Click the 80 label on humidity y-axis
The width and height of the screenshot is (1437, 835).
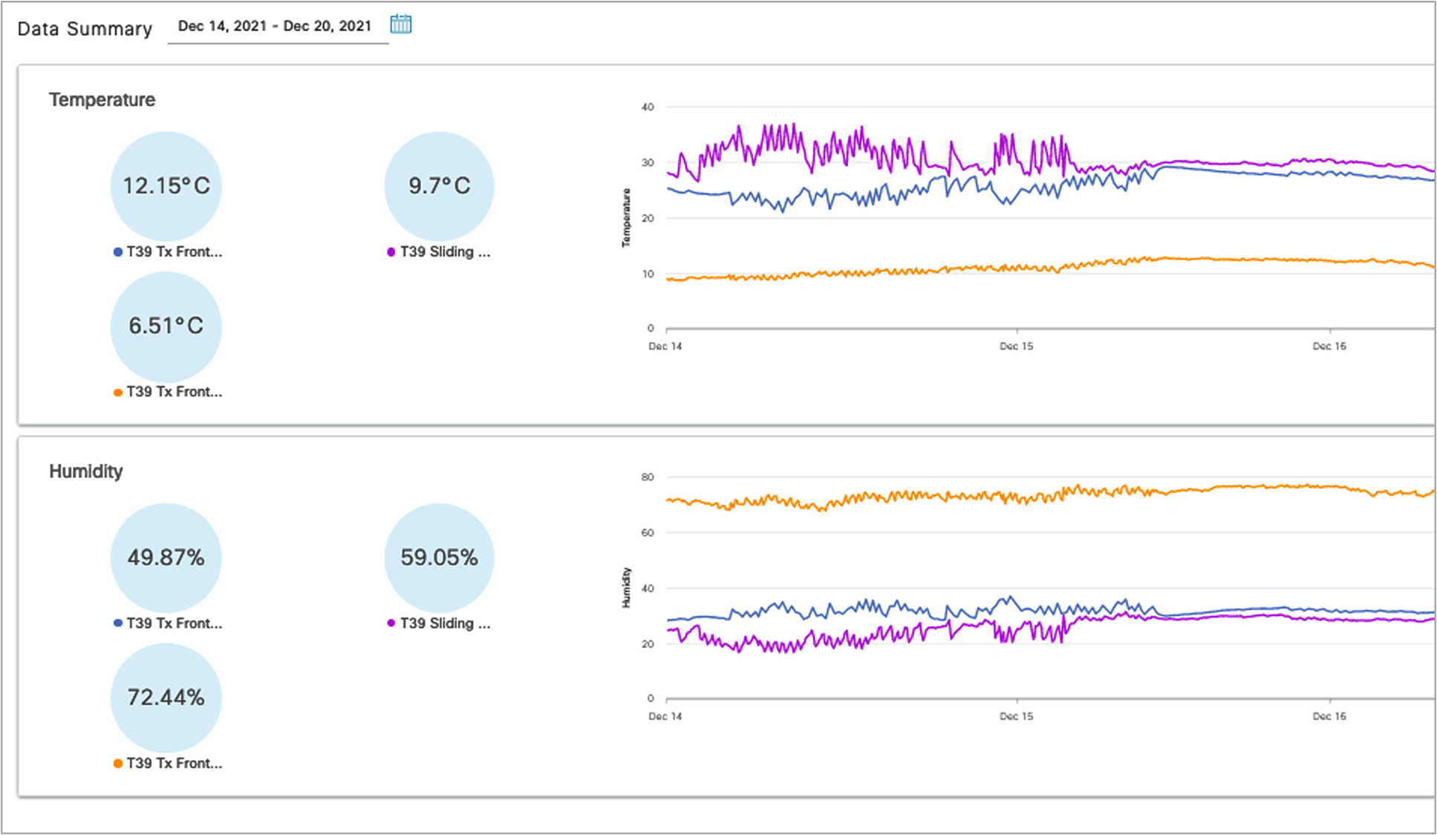click(x=648, y=478)
